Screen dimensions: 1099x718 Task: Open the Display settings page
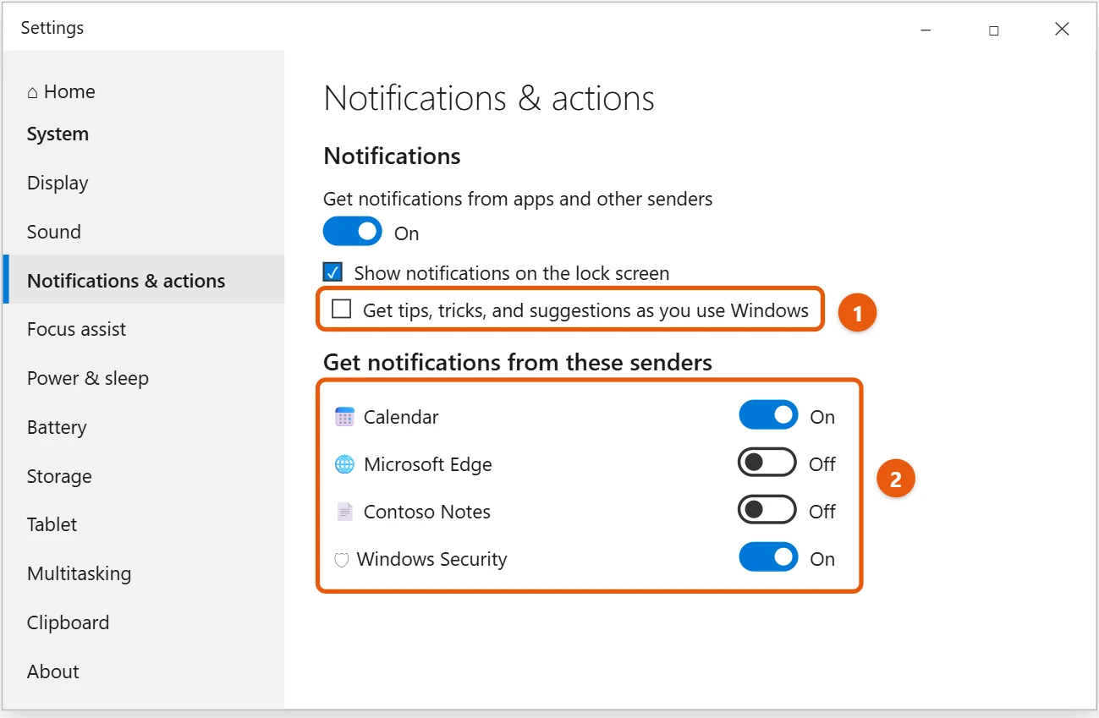58,183
